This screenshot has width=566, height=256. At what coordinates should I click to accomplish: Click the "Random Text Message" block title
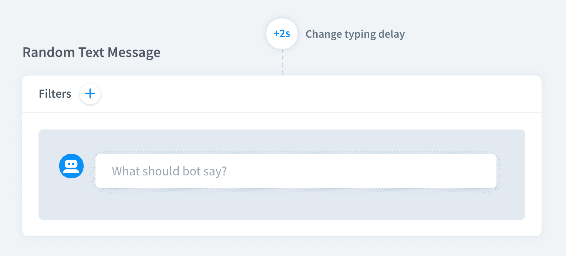91,53
